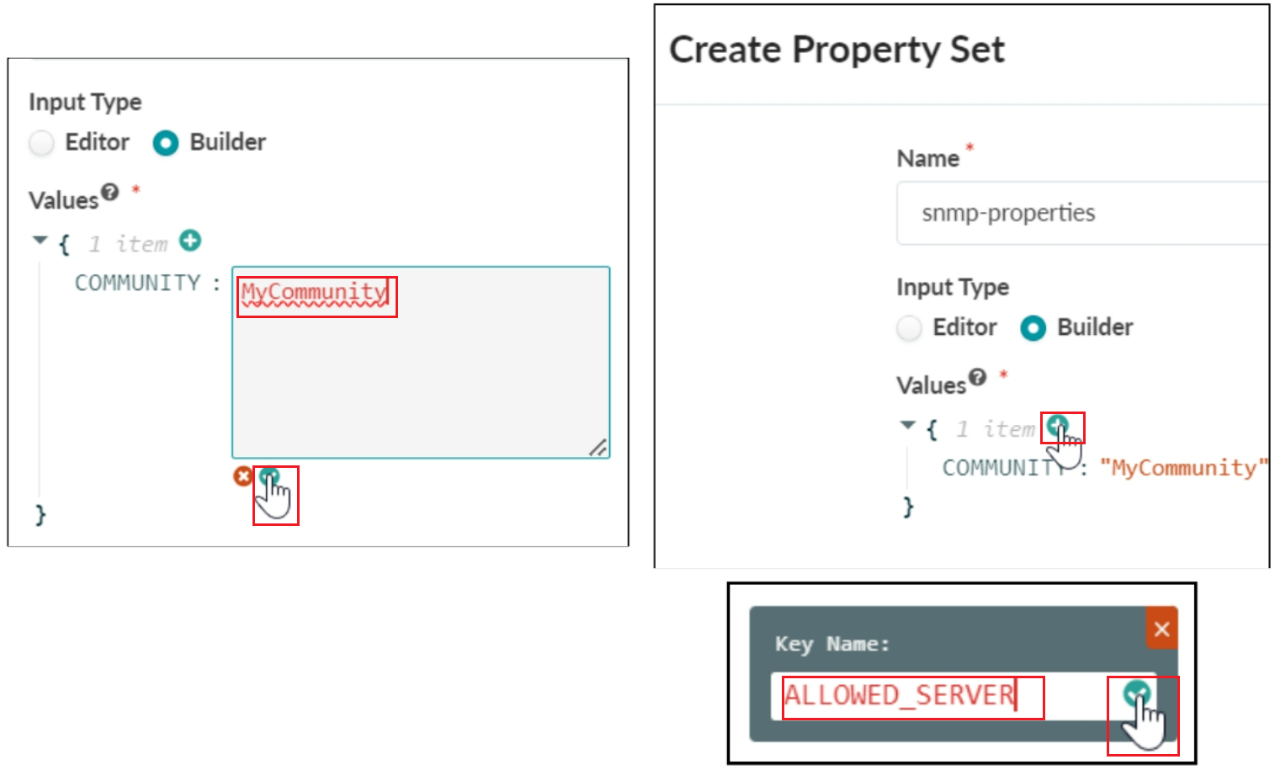Click into the Key Name text field
The width and height of the screenshot is (1275, 770).
943,696
